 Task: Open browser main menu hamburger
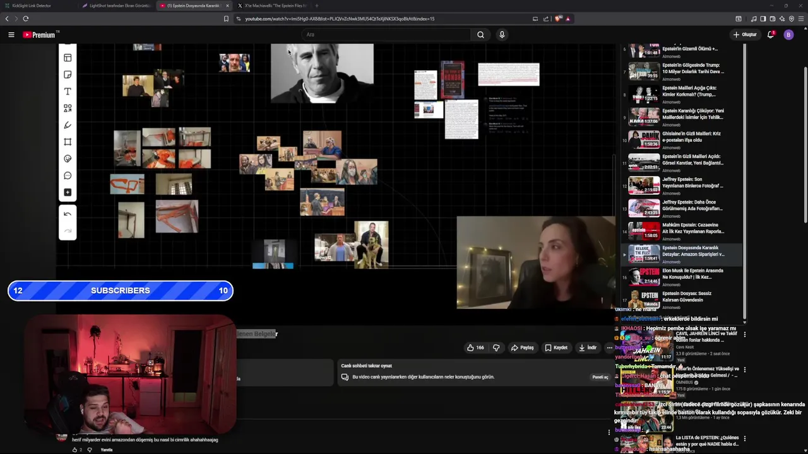tap(801, 19)
